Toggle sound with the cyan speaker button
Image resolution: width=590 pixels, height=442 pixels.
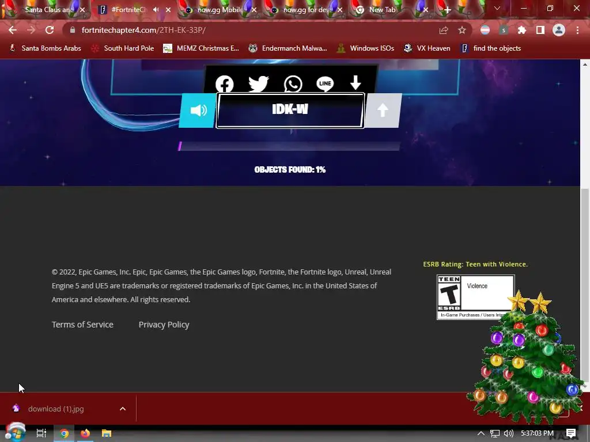(x=198, y=110)
